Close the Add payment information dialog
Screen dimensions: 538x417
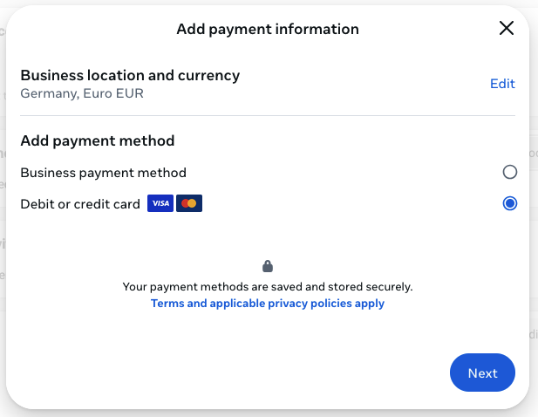pyautogui.click(x=507, y=28)
